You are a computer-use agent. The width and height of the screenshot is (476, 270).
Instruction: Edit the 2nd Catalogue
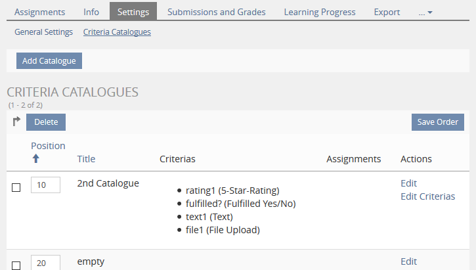pyautogui.click(x=408, y=183)
